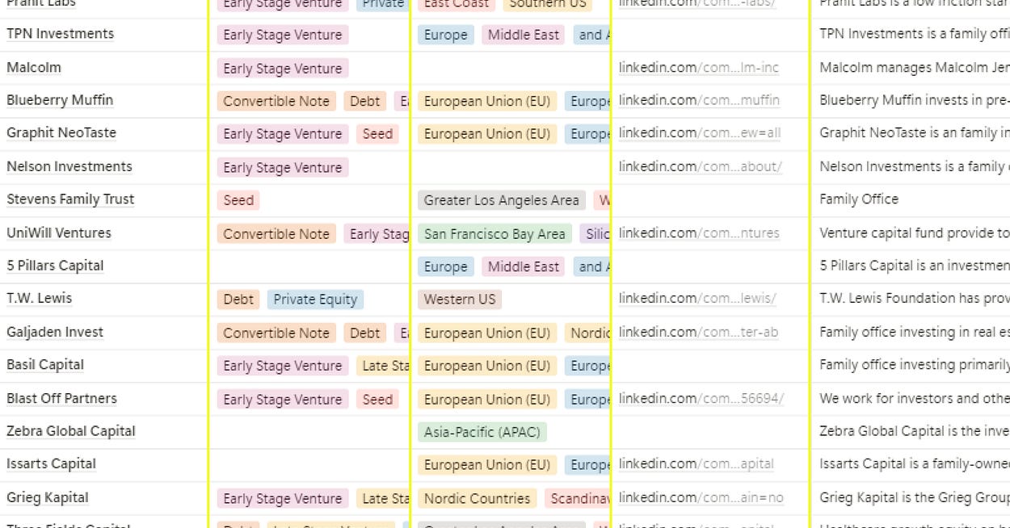Open the Nelson Investments name link

pos(69,166)
